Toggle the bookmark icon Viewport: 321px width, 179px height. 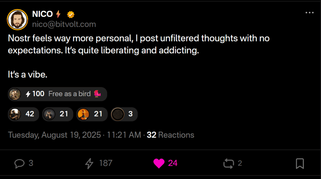[300, 163]
